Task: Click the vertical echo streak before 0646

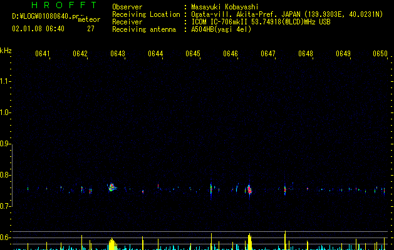Action: (211, 189)
